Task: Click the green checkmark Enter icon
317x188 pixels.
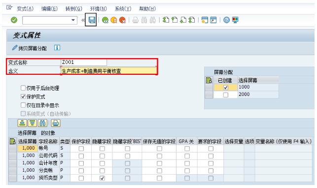Action: point(14,20)
